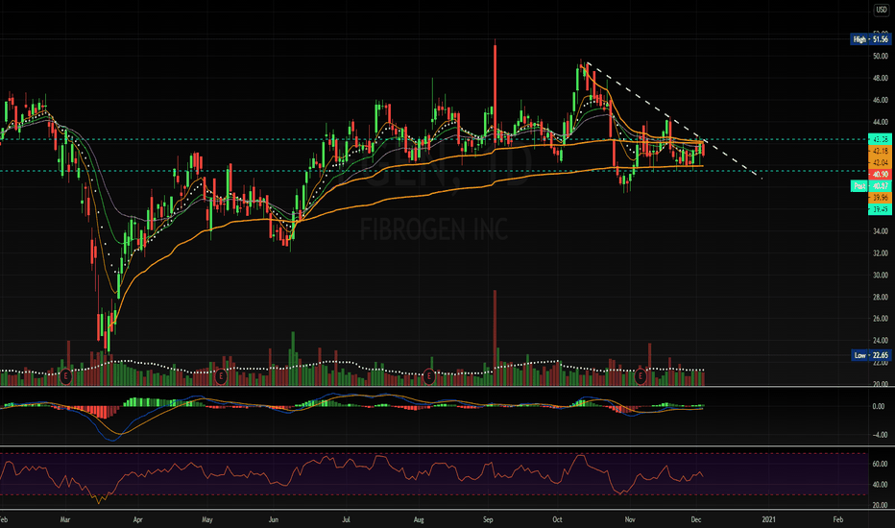Open the USD currency selector
Screen dimensions: 895x528
click(x=882, y=10)
